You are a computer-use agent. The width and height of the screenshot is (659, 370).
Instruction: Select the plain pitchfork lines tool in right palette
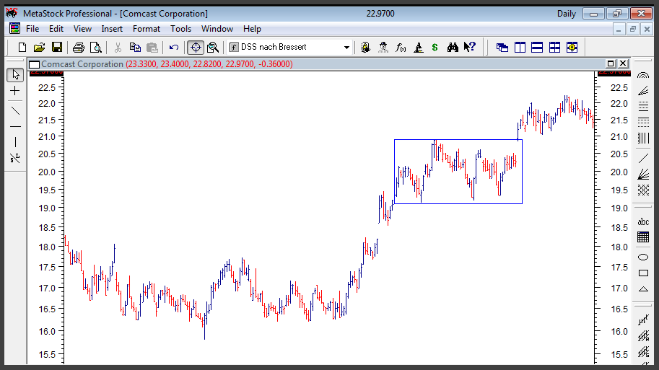coord(643,320)
